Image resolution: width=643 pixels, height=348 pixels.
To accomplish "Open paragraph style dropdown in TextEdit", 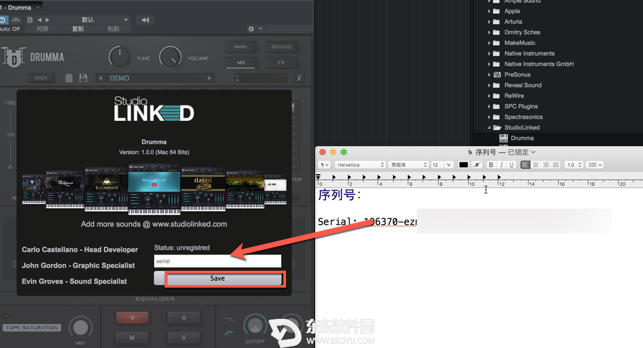I will coord(325,165).
